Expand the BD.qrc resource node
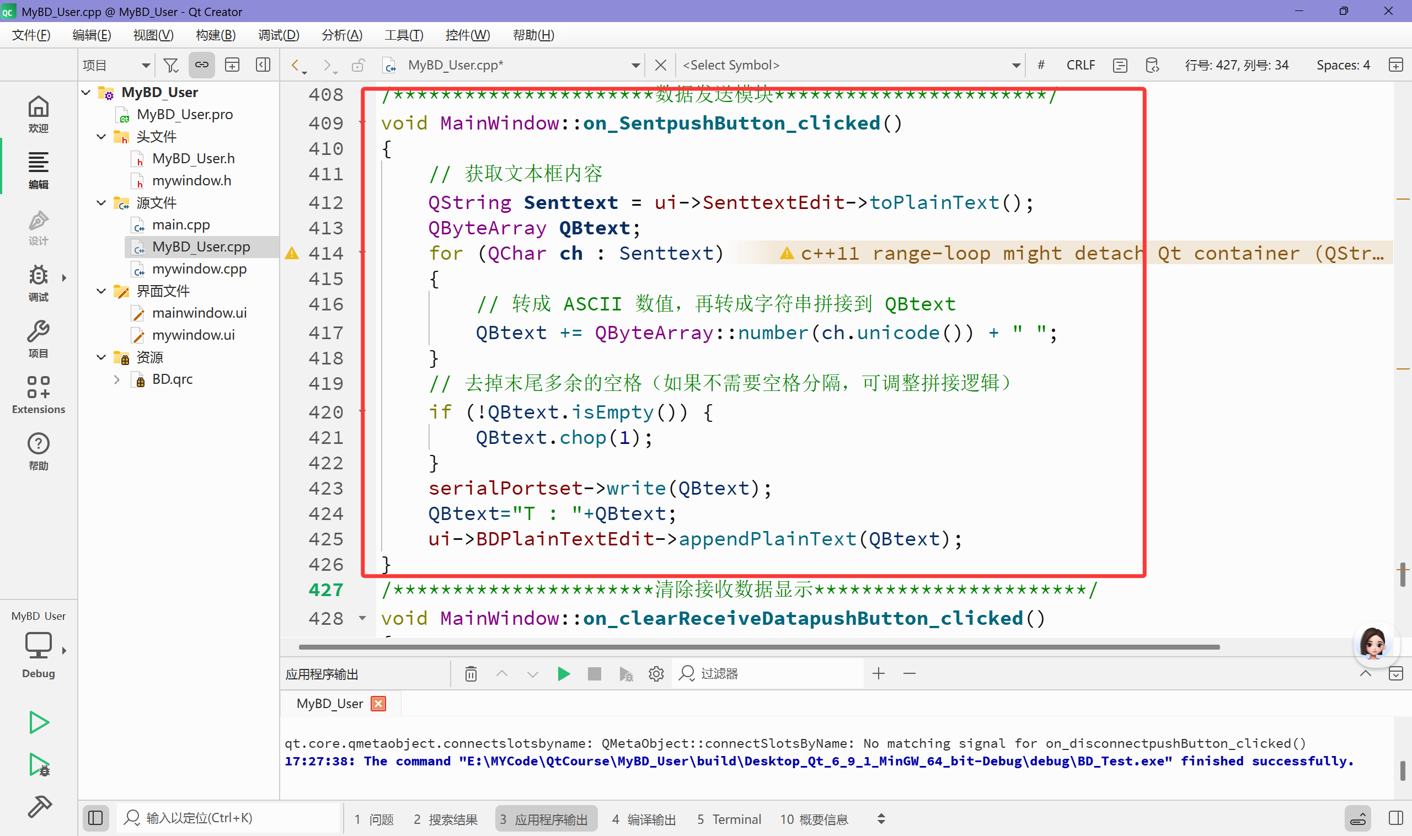The height and width of the screenshot is (836, 1412). [x=116, y=380]
